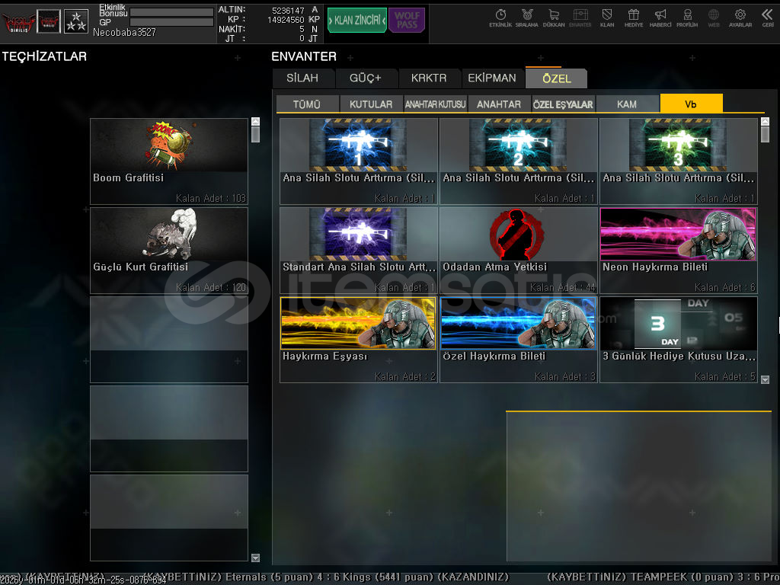Select the Özel Haykırma Bileti item
Screen dimensions: 780x585
518,340
